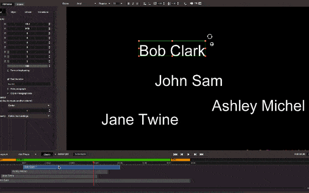Click the green Middle section bar

coord(93,160)
